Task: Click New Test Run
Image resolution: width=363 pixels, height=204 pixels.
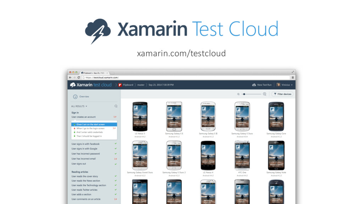Action: [x=262, y=85]
